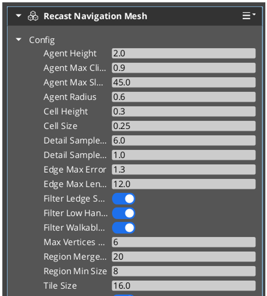The width and height of the screenshot is (267, 296).
Task: Edit the Agent Height value
Action: [x=183, y=53]
